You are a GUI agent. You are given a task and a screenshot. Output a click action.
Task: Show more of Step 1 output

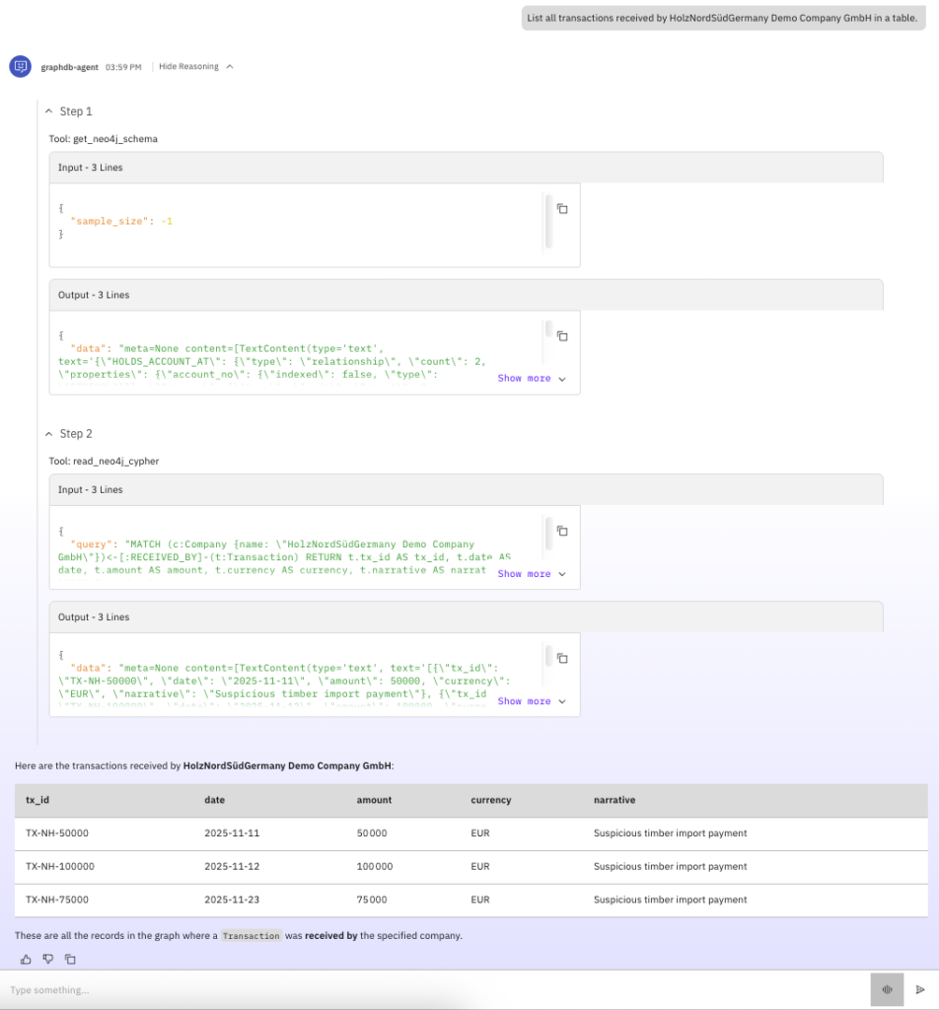point(531,379)
